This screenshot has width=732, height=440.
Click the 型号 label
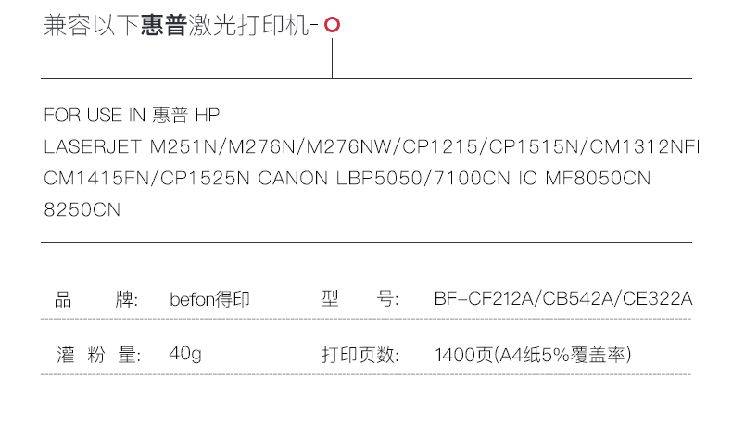click(x=360, y=299)
